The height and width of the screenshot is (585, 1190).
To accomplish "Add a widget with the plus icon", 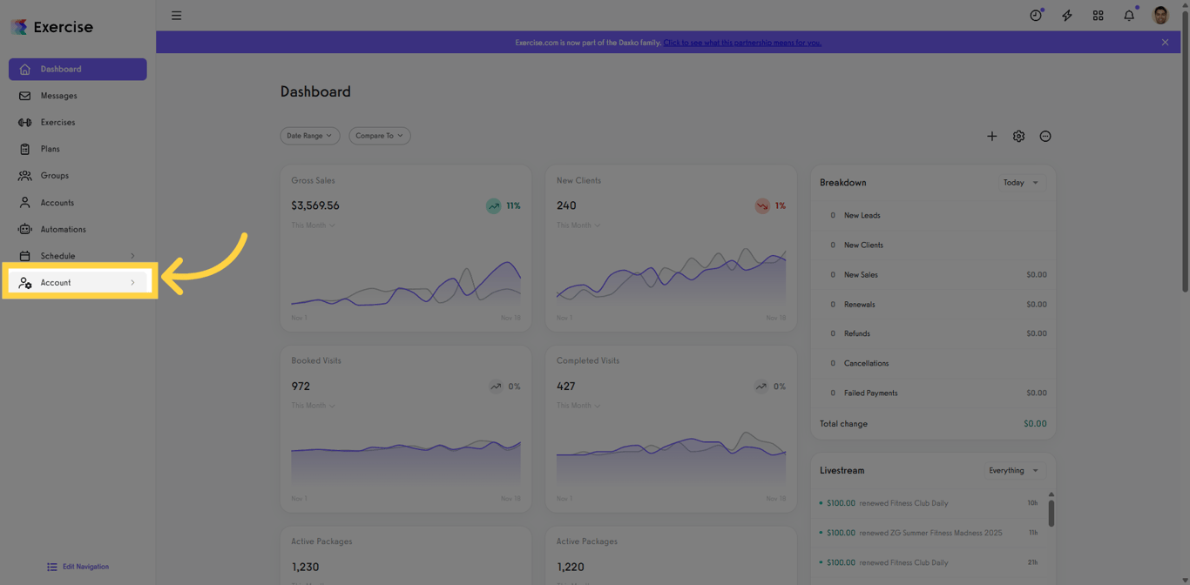I will (x=991, y=136).
